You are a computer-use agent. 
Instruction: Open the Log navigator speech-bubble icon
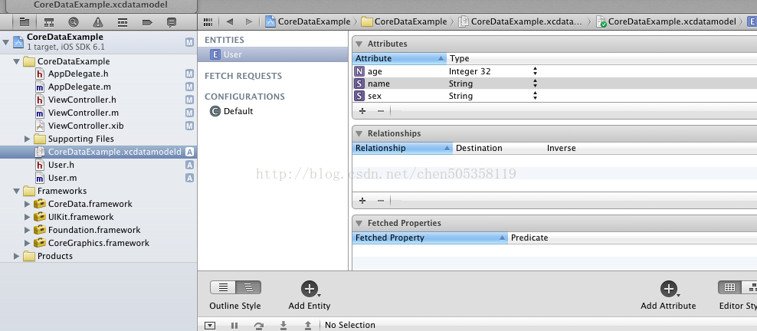click(172, 22)
